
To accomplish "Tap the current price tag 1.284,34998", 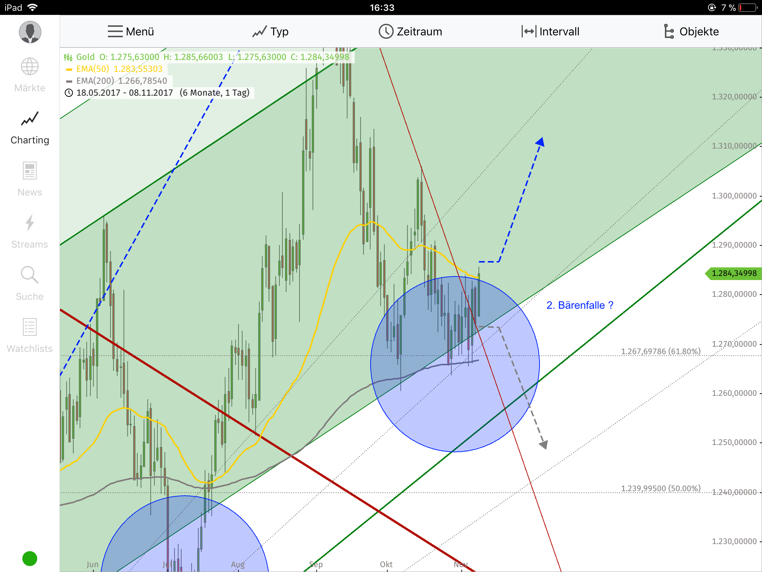I will pyautogui.click(x=733, y=273).
